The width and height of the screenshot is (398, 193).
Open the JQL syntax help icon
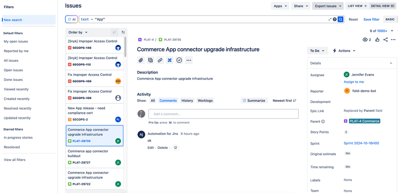point(335,19)
